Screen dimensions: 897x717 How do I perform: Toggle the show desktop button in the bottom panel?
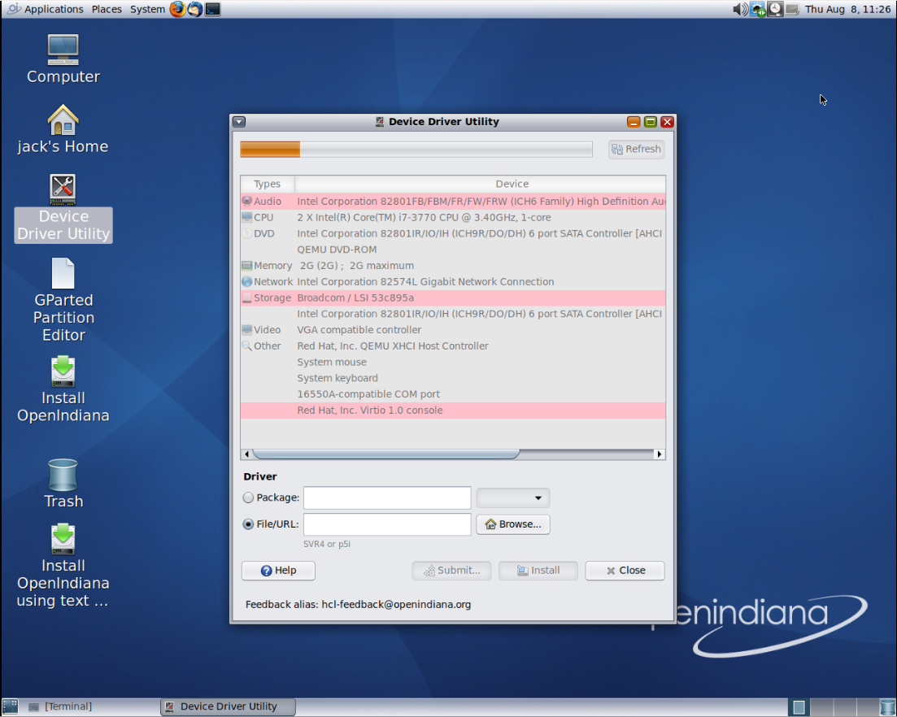coord(10,706)
